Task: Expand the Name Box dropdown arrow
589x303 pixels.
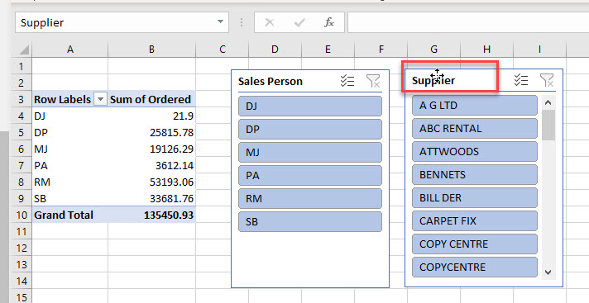Action: tap(221, 21)
